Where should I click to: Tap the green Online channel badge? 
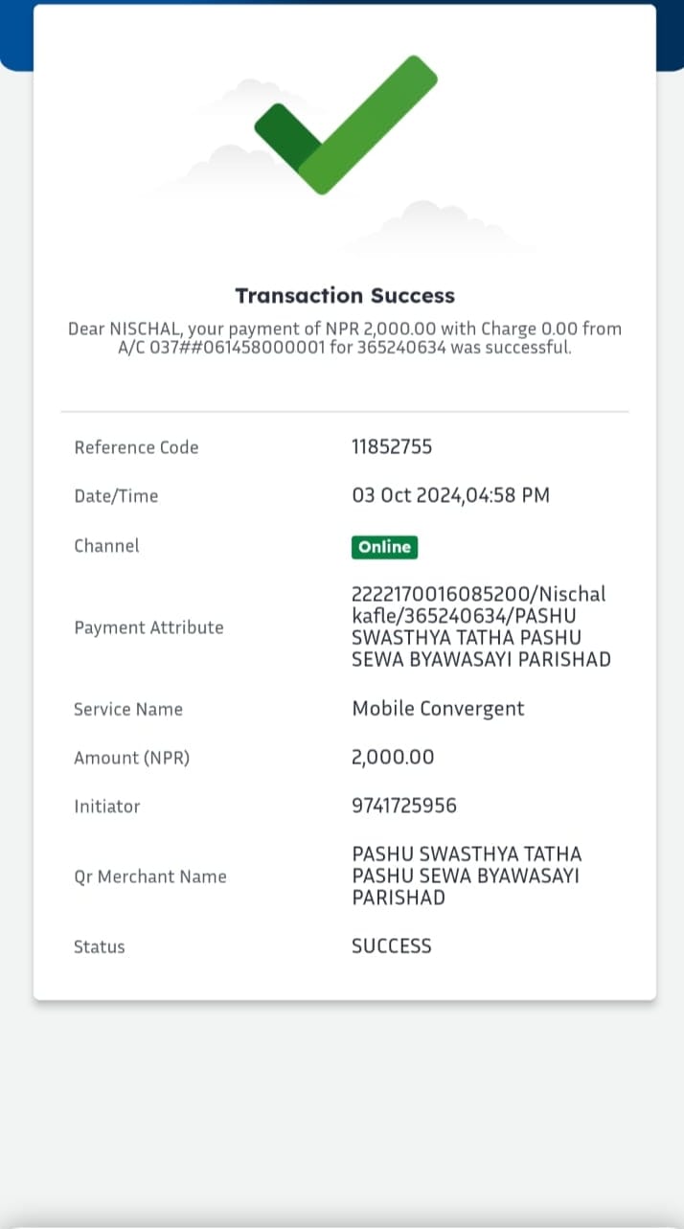click(384, 547)
